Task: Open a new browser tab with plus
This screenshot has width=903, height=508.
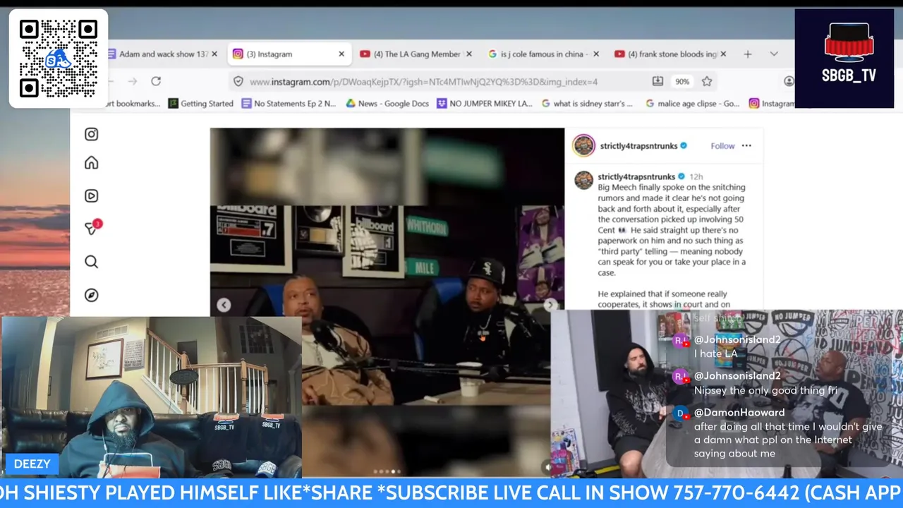Action: (x=748, y=54)
